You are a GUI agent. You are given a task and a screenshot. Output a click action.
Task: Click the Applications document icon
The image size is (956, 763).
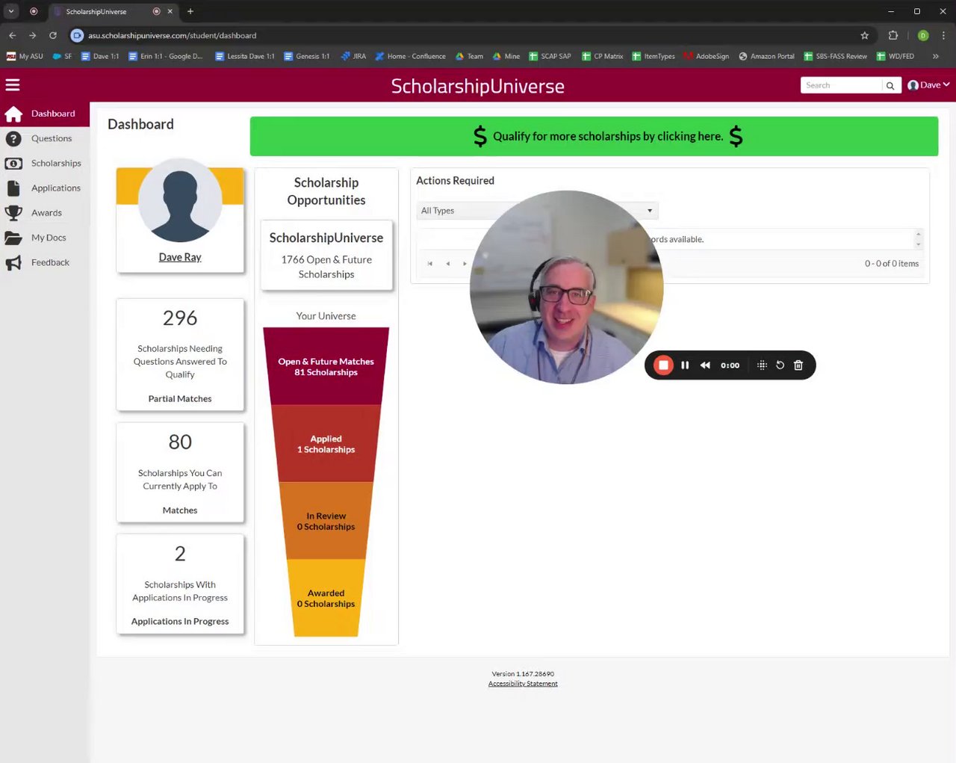13,188
